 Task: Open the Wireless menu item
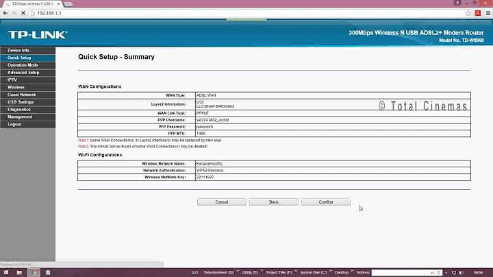27,87
